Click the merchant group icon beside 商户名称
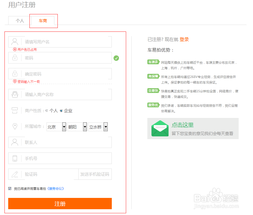This screenshot has height=215, width=253. click(15, 95)
